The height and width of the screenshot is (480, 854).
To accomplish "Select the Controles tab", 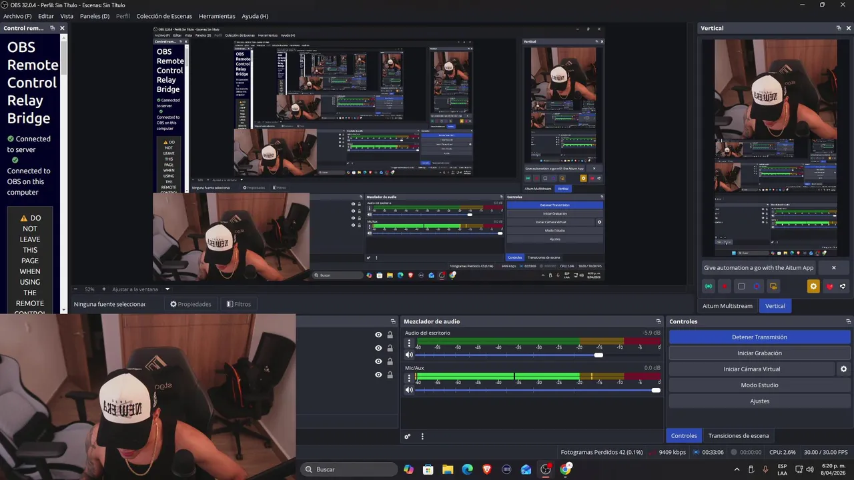I will click(x=684, y=435).
